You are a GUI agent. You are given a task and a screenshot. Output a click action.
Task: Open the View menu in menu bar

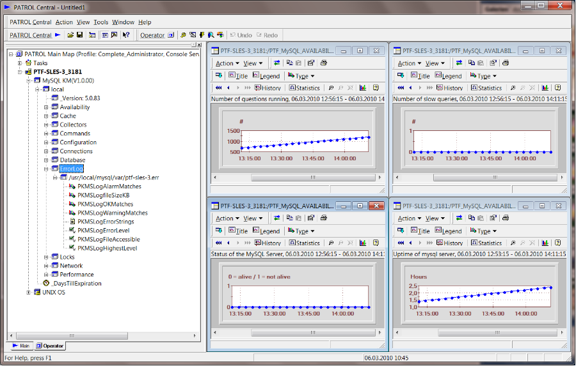[83, 22]
